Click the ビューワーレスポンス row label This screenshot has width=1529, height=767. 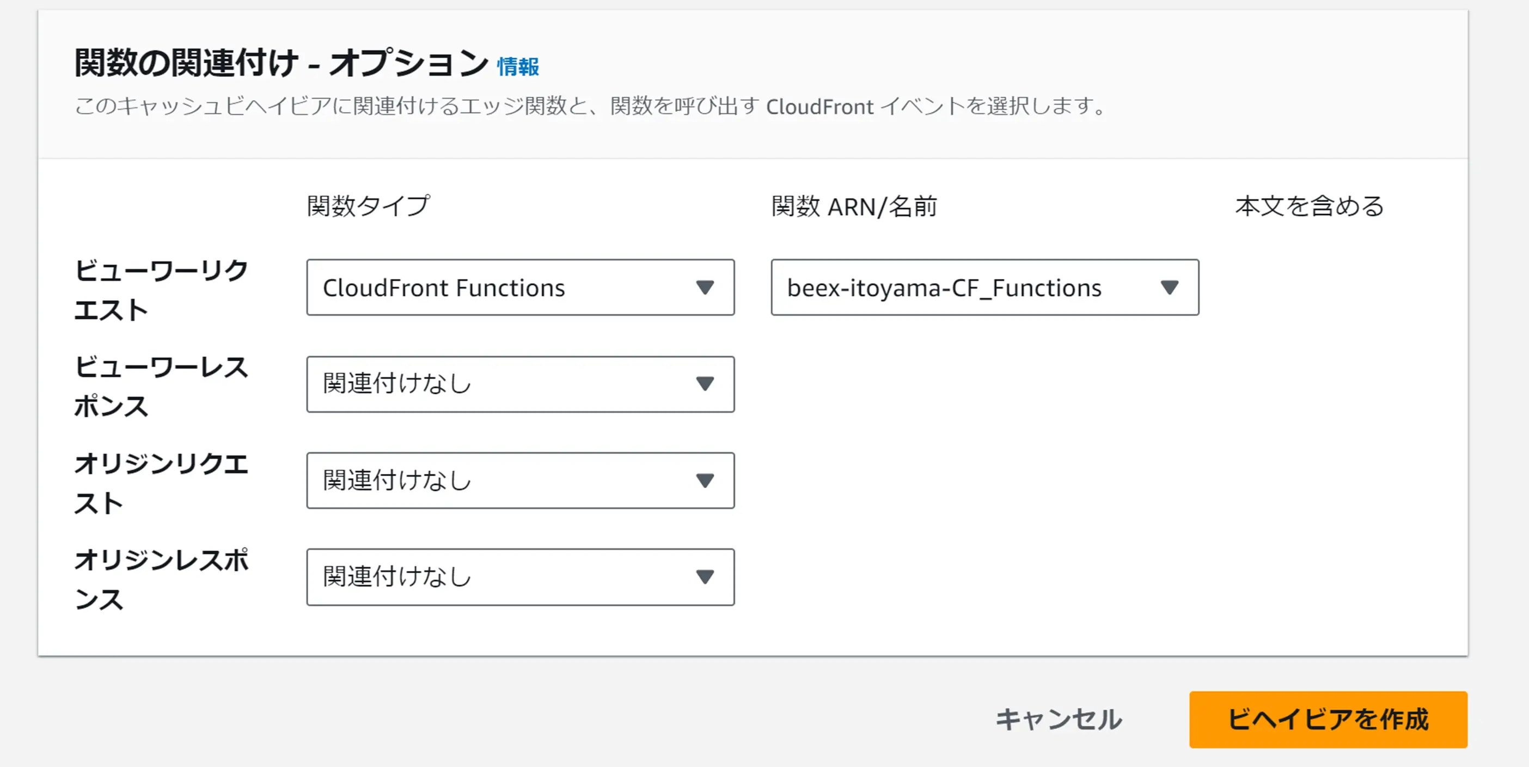(x=160, y=386)
